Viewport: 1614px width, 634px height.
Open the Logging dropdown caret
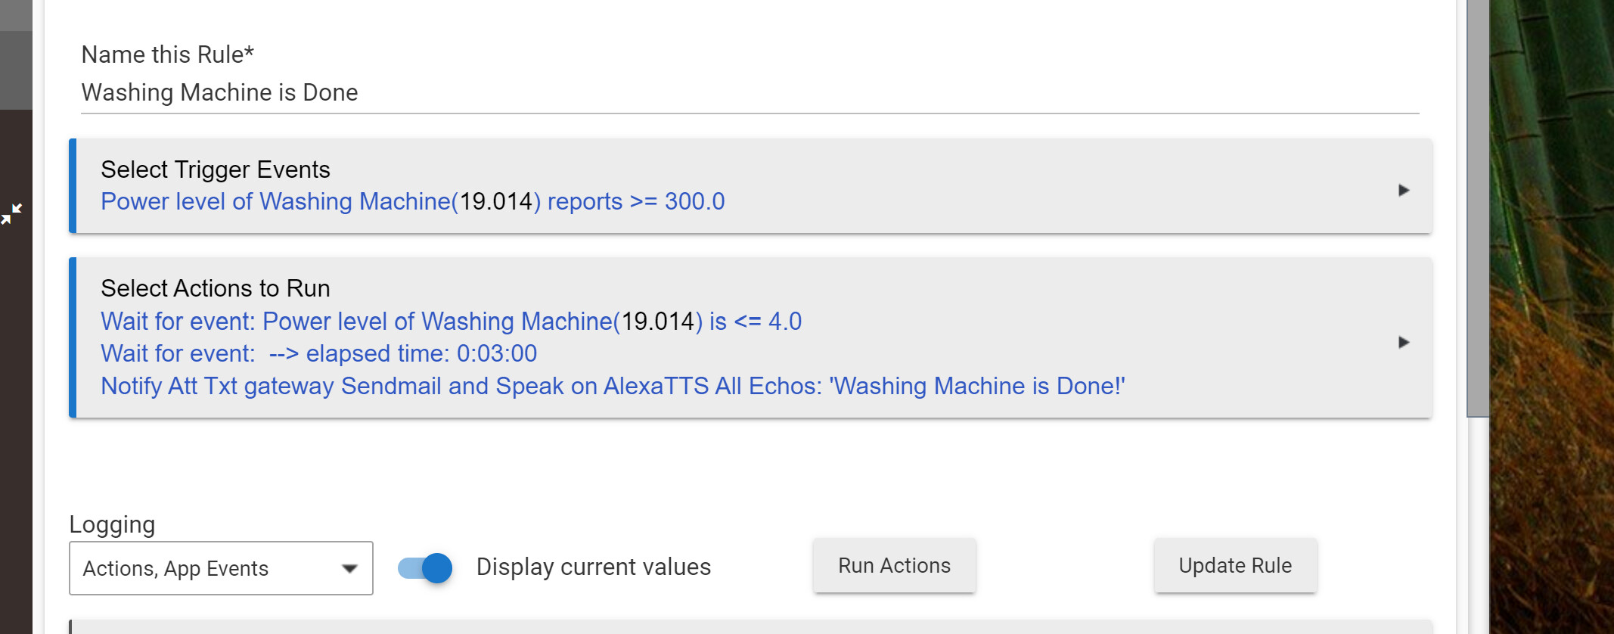(x=349, y=569)
